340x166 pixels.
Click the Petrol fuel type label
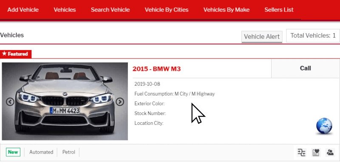pyautogui.click(x=69, y=152)
